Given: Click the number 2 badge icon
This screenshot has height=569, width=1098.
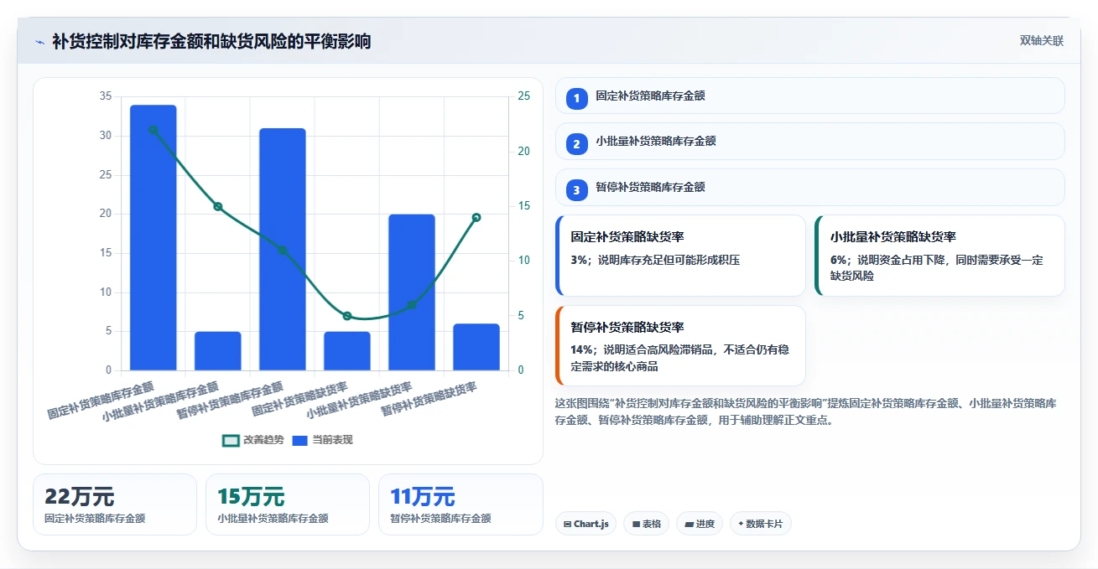Looking at the screenshot, I should tap(576, 144).
